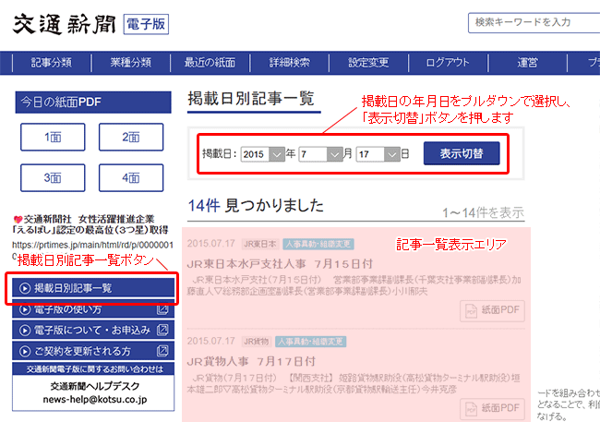Open today's 1面 PDF page

53,137
